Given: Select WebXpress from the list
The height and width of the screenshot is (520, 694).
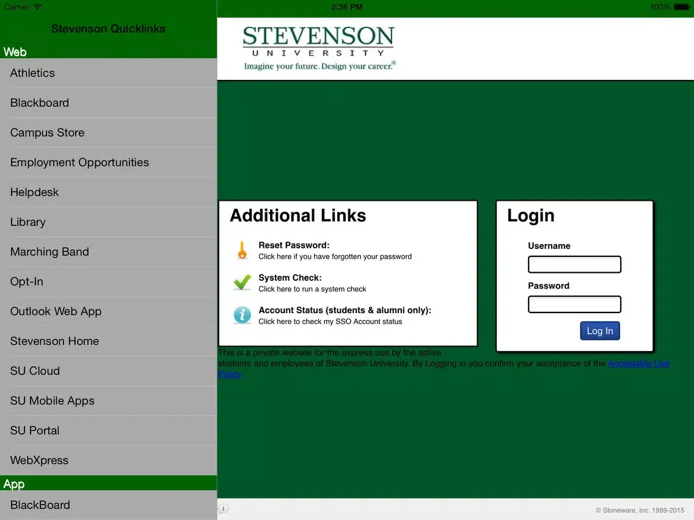Looking at the screenshot, I should click(109, 460).
